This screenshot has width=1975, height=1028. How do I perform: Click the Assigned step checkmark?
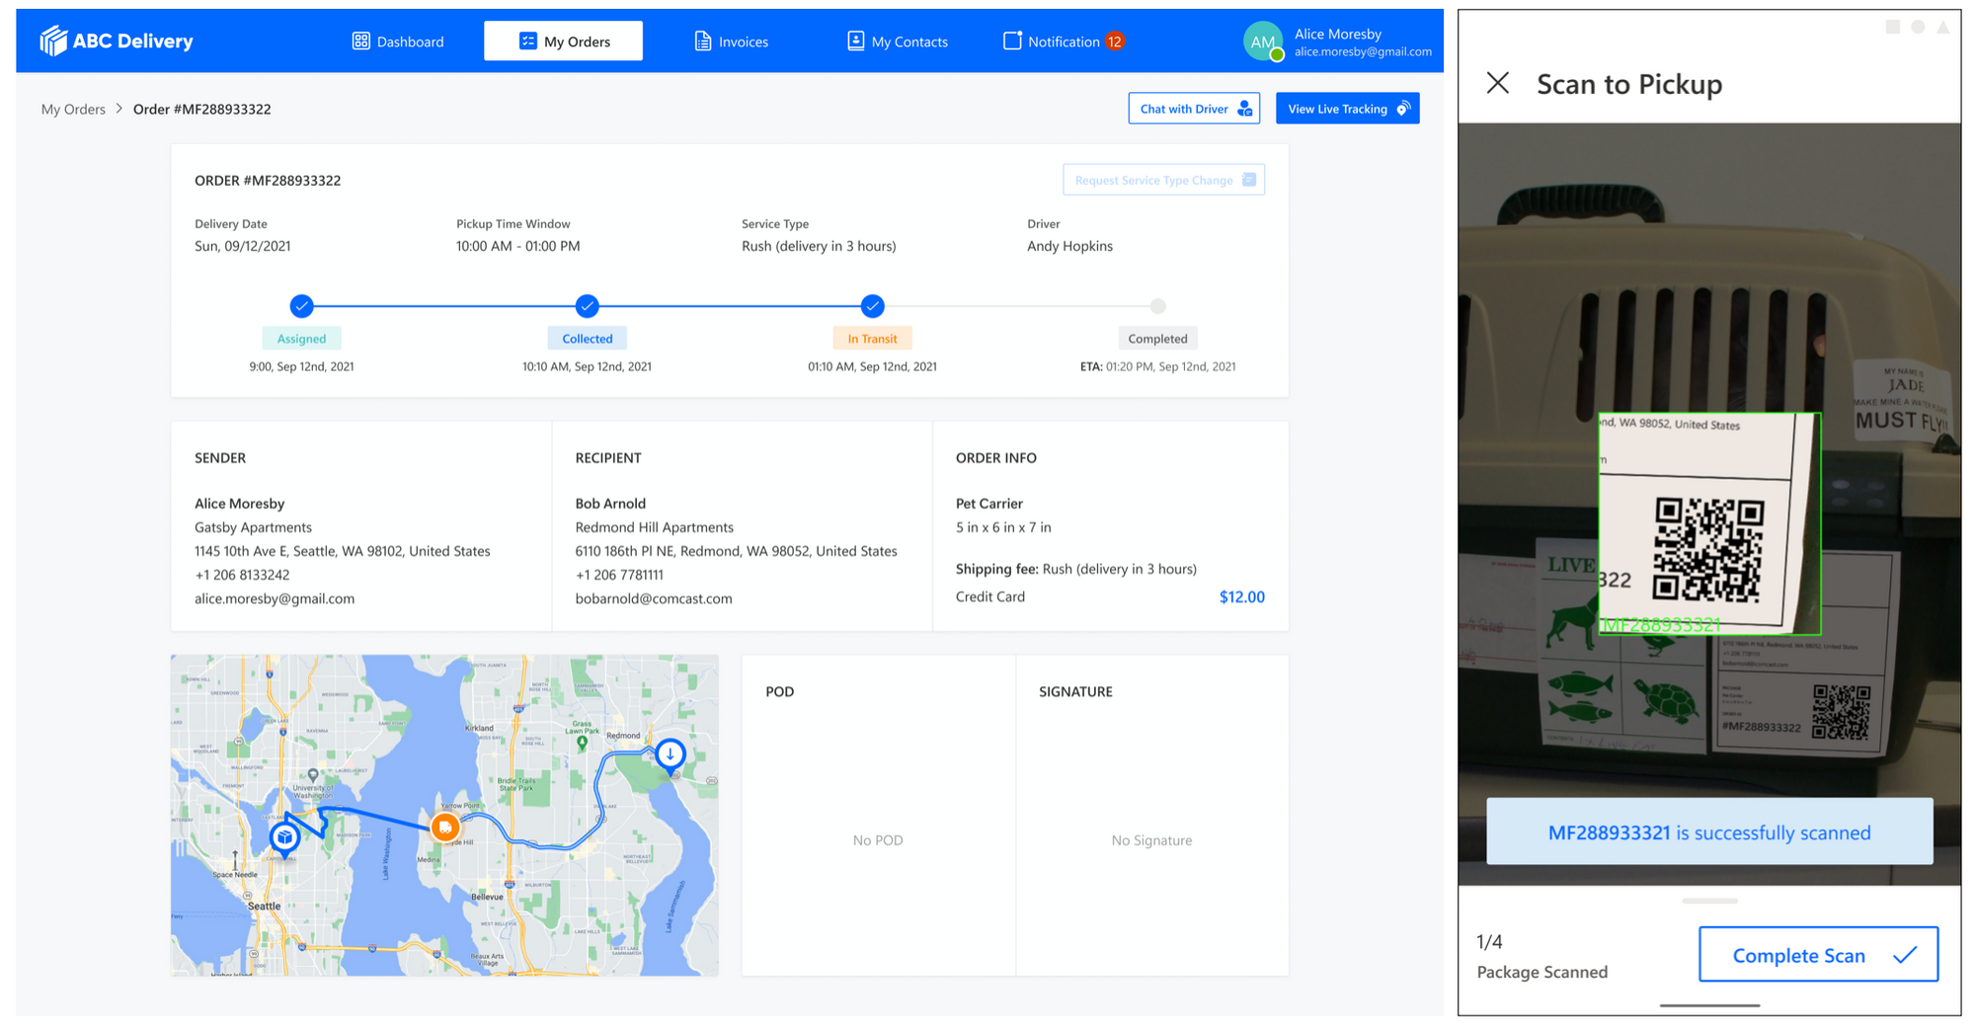(302, 306)
